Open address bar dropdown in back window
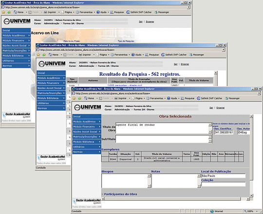The height and width of the screenshot is (214, 263). 188,7
